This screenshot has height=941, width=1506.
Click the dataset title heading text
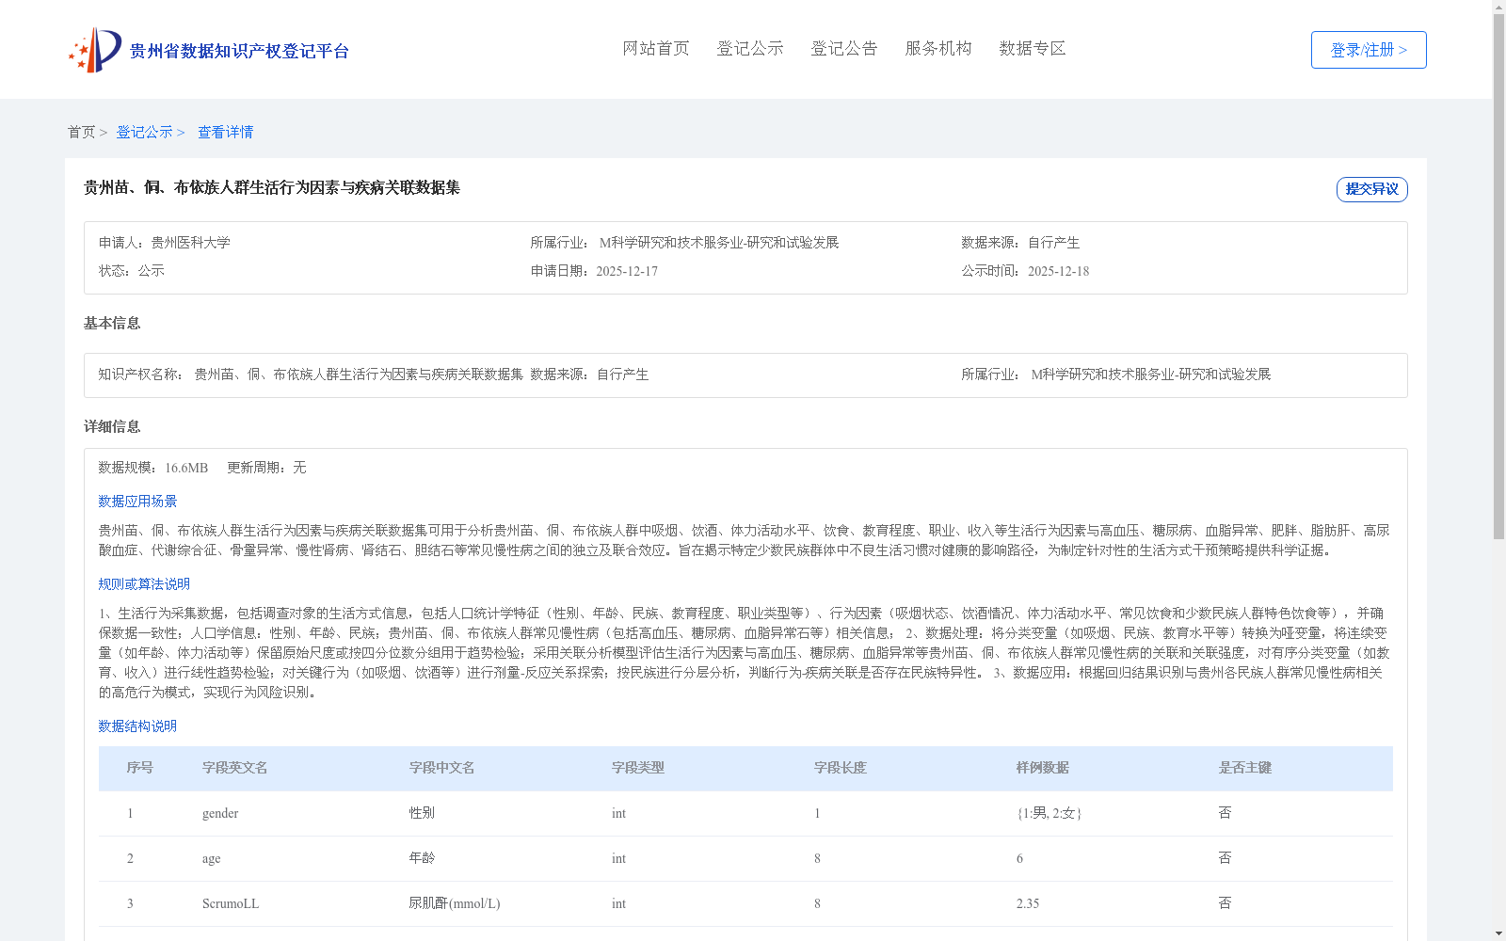[x=272, y=187]
